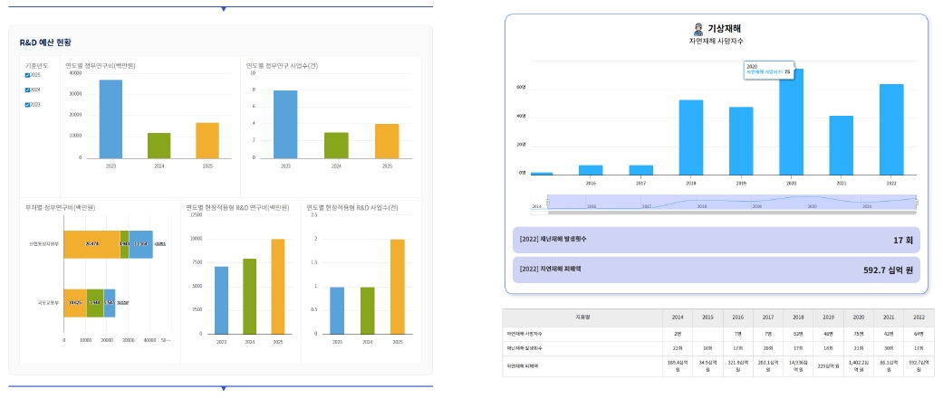Click the 산업통상자원부 axis label

click(43, 244)
